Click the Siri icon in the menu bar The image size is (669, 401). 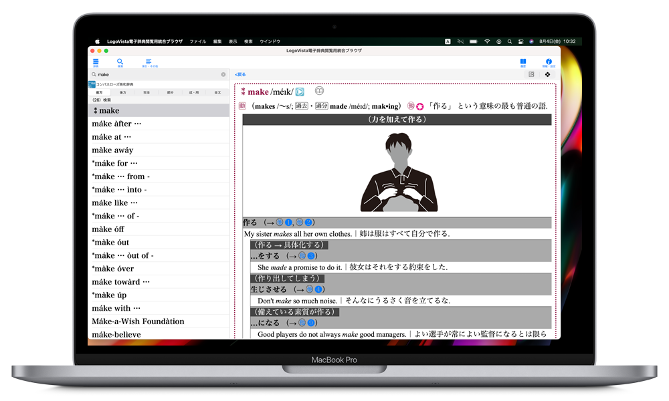click(531, 41)
